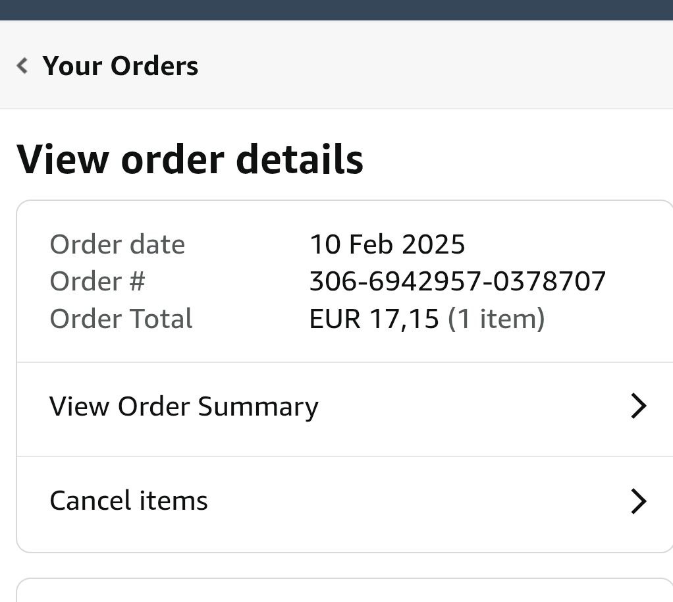
Task: Click the order number 306-6942957-0378707
Action: [457, 282]
